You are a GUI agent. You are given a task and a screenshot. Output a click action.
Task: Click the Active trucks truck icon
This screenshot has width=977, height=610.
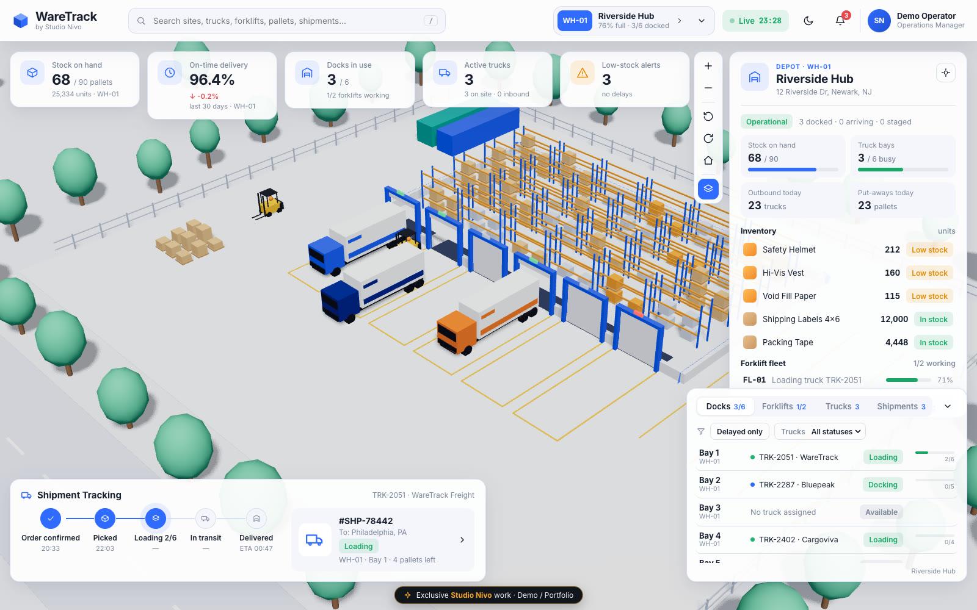(445, 73)
